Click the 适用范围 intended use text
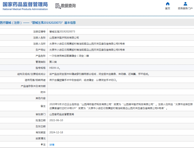 pyautogui.click(x=83, y=80)
